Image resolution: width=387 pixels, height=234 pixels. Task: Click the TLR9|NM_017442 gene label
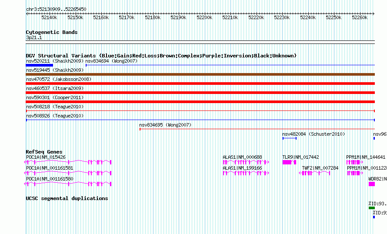(300, 157)
